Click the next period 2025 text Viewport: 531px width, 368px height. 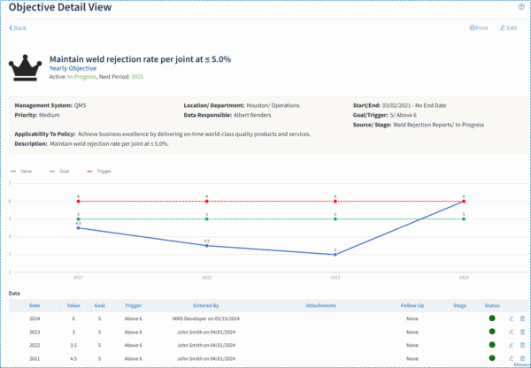(137, 77)
